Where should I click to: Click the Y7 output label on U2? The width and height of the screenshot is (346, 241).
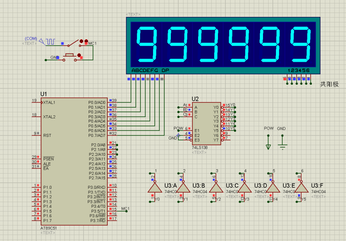tap(216, 140)
